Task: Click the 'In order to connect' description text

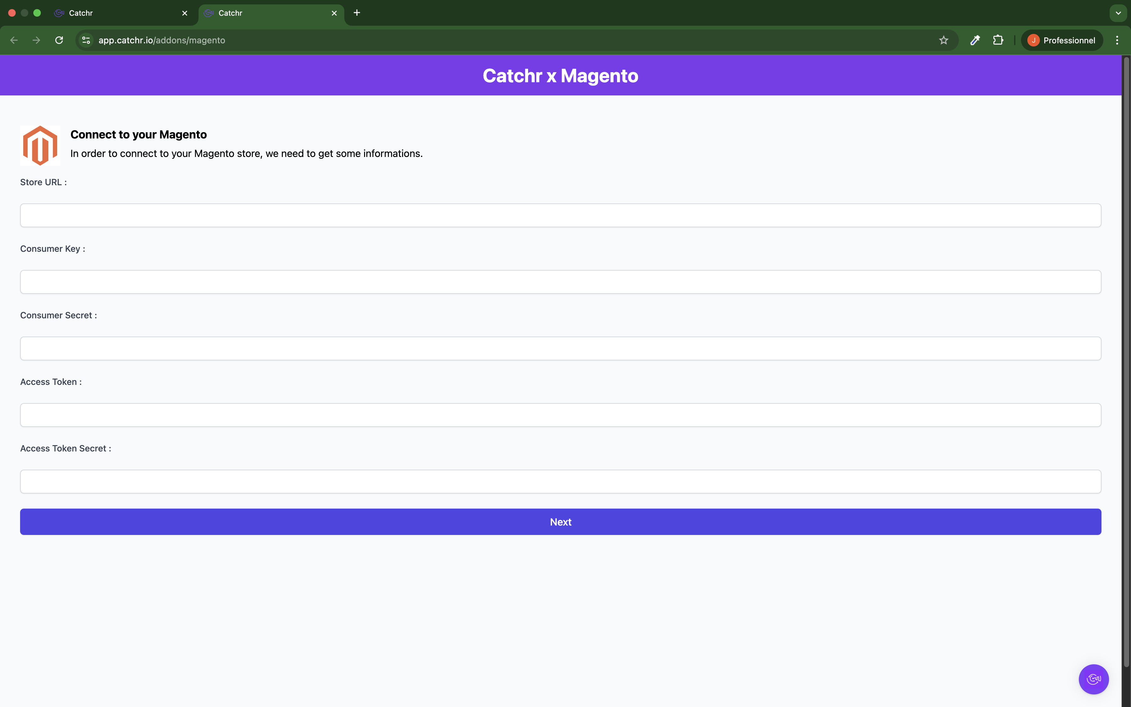Action: [x=247, y=154]
